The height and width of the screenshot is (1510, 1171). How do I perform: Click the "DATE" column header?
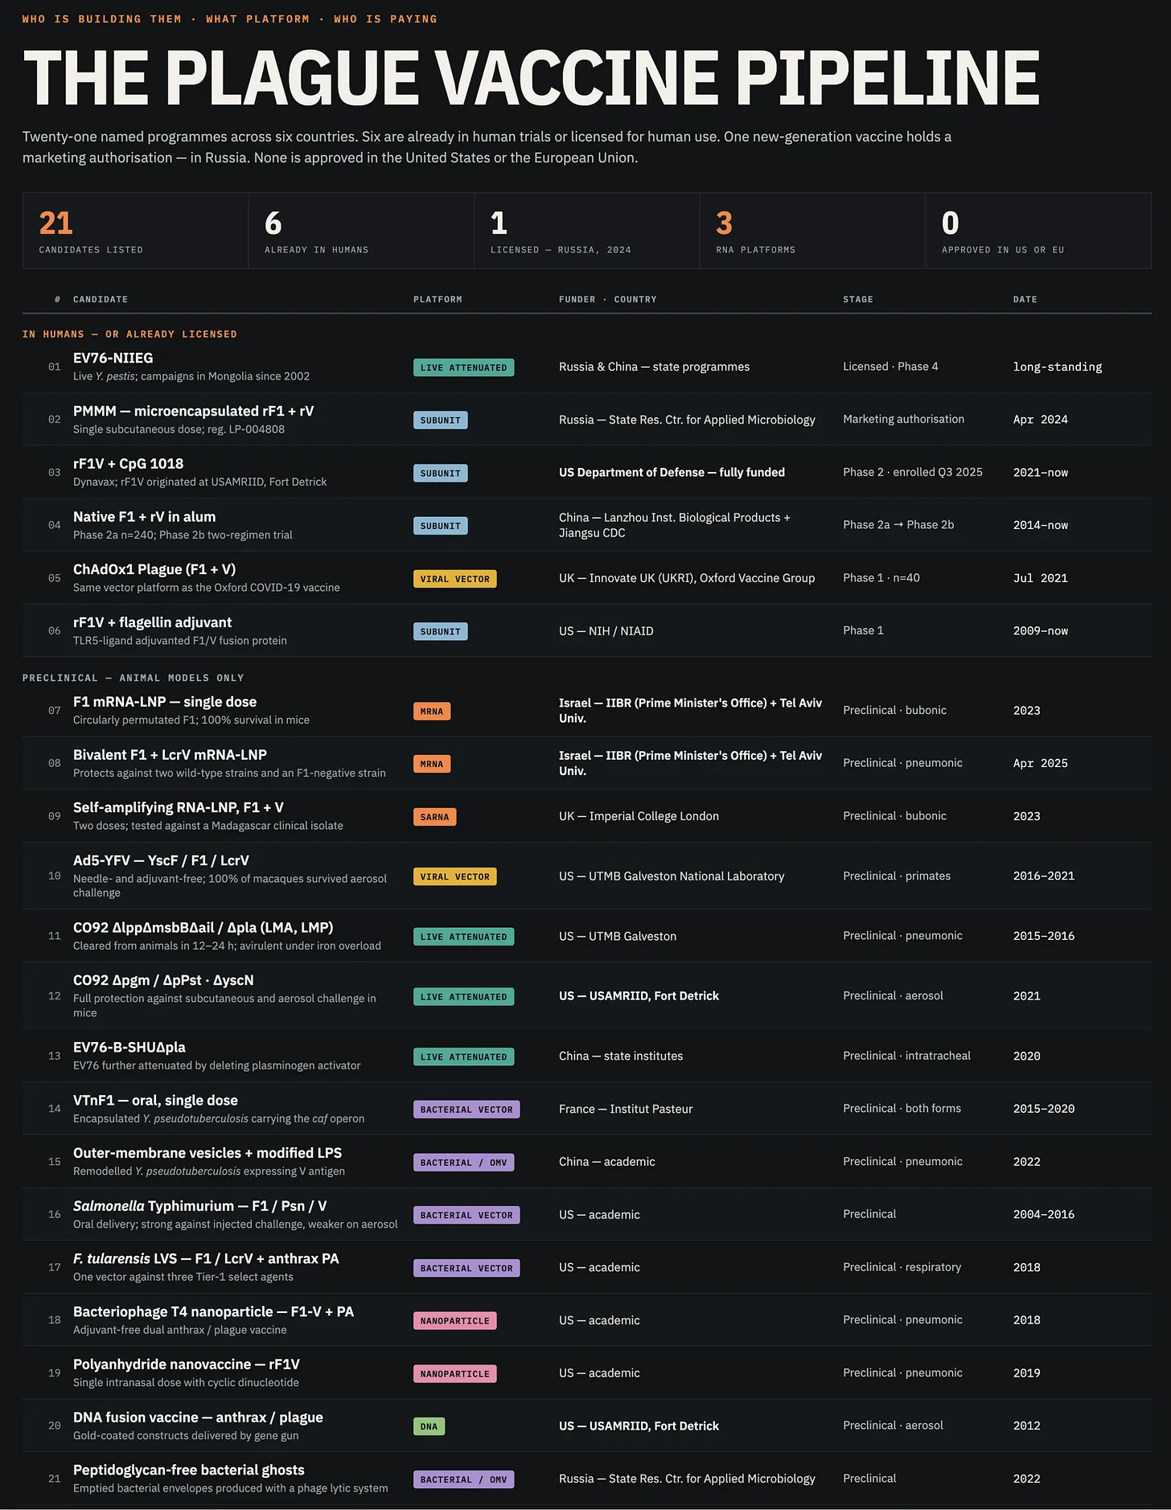coord(1025,300)
